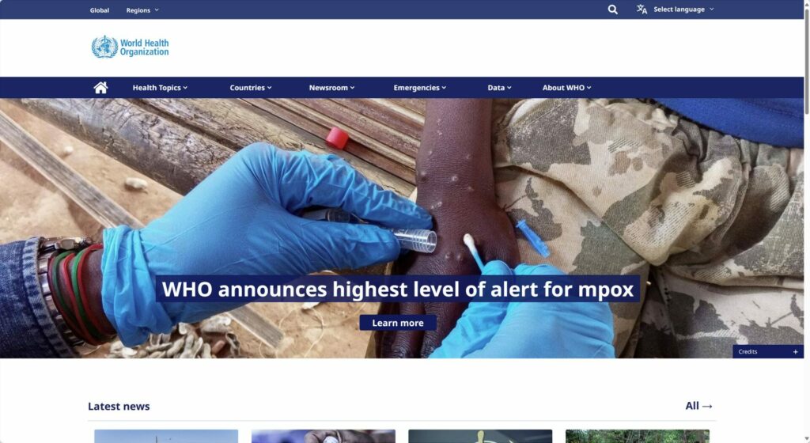Open the Countries menu

tap(251, 88)
